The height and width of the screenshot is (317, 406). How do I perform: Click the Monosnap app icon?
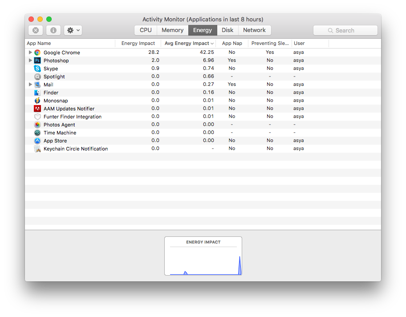pos(37,101)
